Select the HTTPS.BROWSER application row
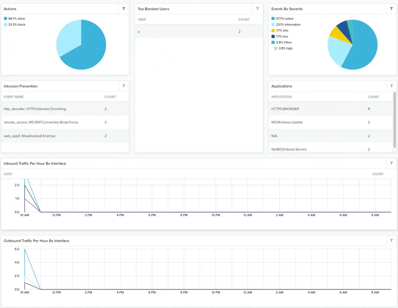 pyautogui.click(x=331, y=109)
